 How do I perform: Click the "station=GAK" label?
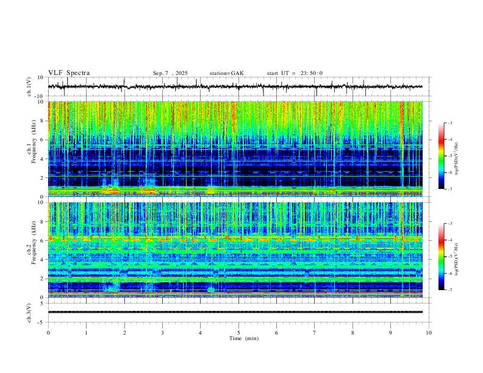point(226,73)
